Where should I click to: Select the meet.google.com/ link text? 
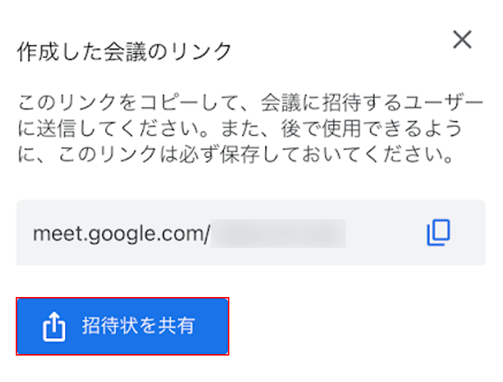[x=121, y=233]
